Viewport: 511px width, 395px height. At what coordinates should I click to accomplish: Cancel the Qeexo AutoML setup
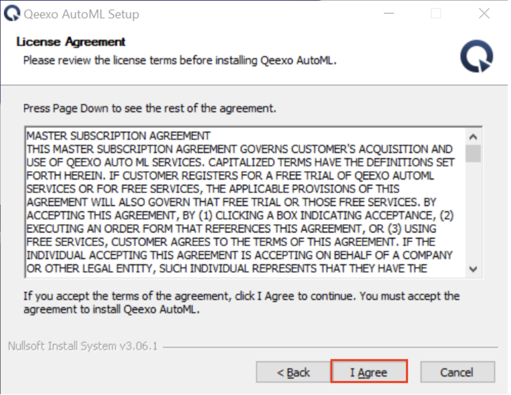coord(457,372)
